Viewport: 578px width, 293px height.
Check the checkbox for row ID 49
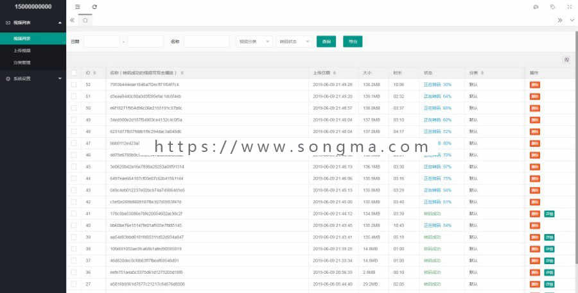74,120
